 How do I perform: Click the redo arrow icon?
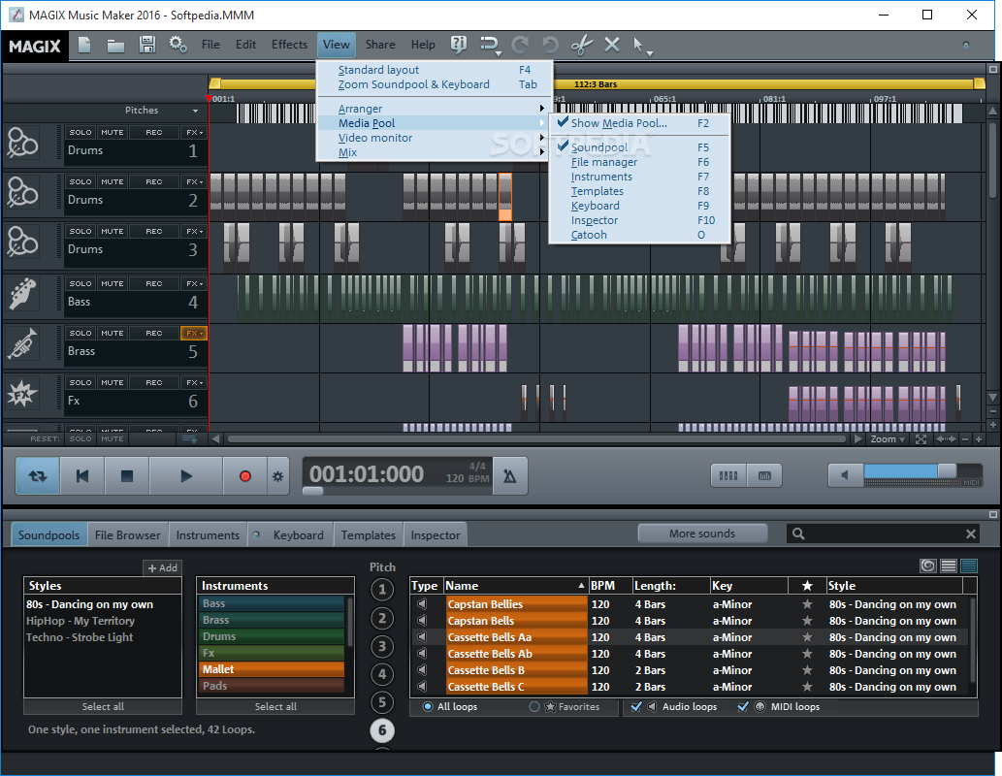pyautogui.click(x=520, y=45)
